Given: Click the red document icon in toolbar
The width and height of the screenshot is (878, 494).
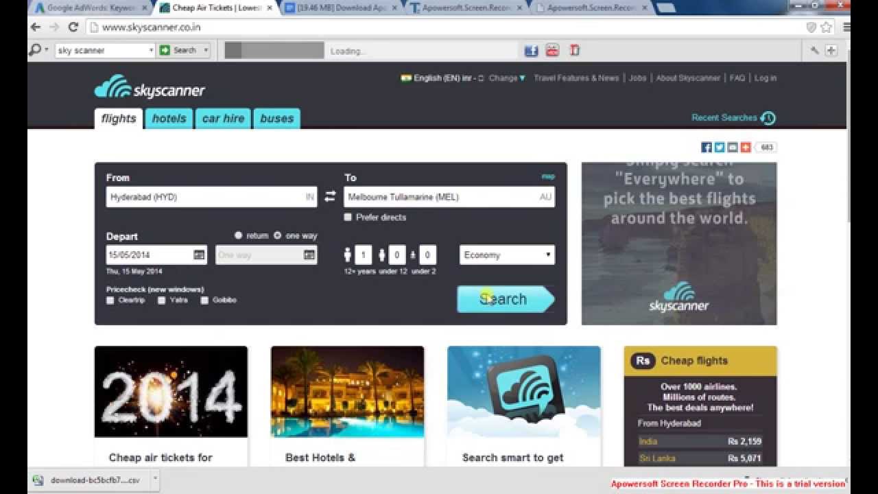Looking at the screenshot, I should click(x=575, y=51).
